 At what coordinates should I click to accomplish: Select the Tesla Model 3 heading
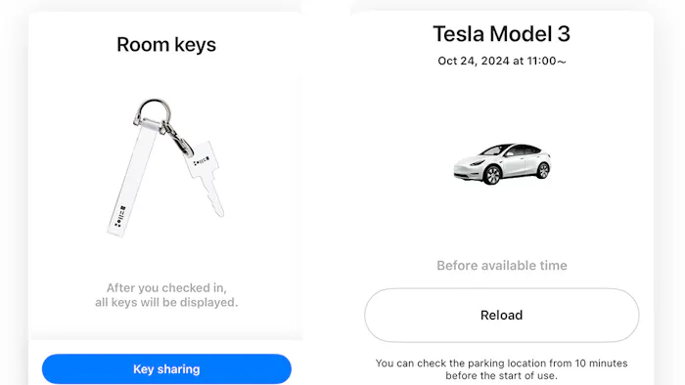[x=501, y=34]
